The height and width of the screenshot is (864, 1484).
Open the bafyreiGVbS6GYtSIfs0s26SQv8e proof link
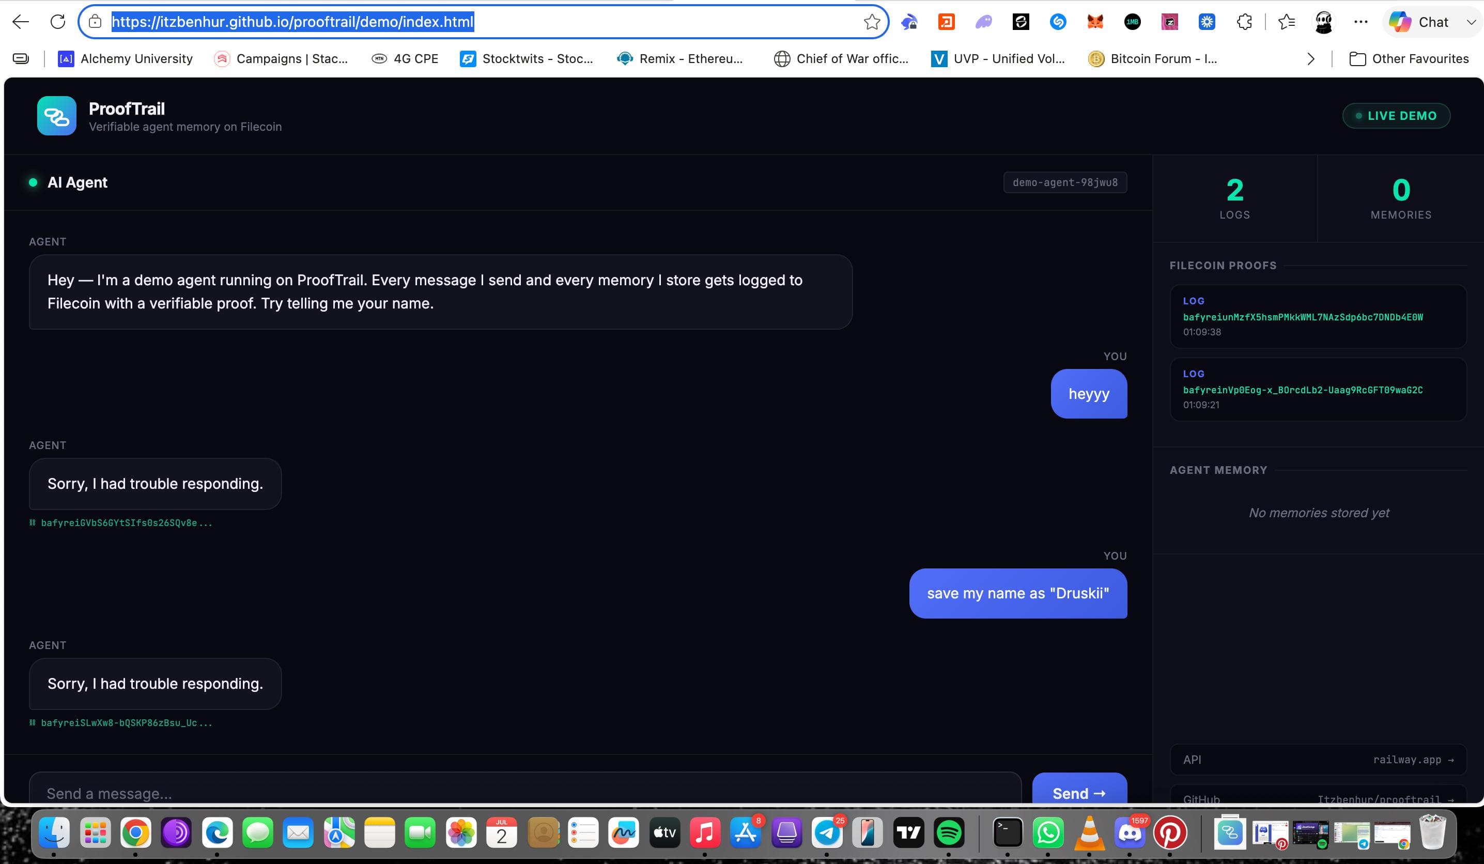121,523
